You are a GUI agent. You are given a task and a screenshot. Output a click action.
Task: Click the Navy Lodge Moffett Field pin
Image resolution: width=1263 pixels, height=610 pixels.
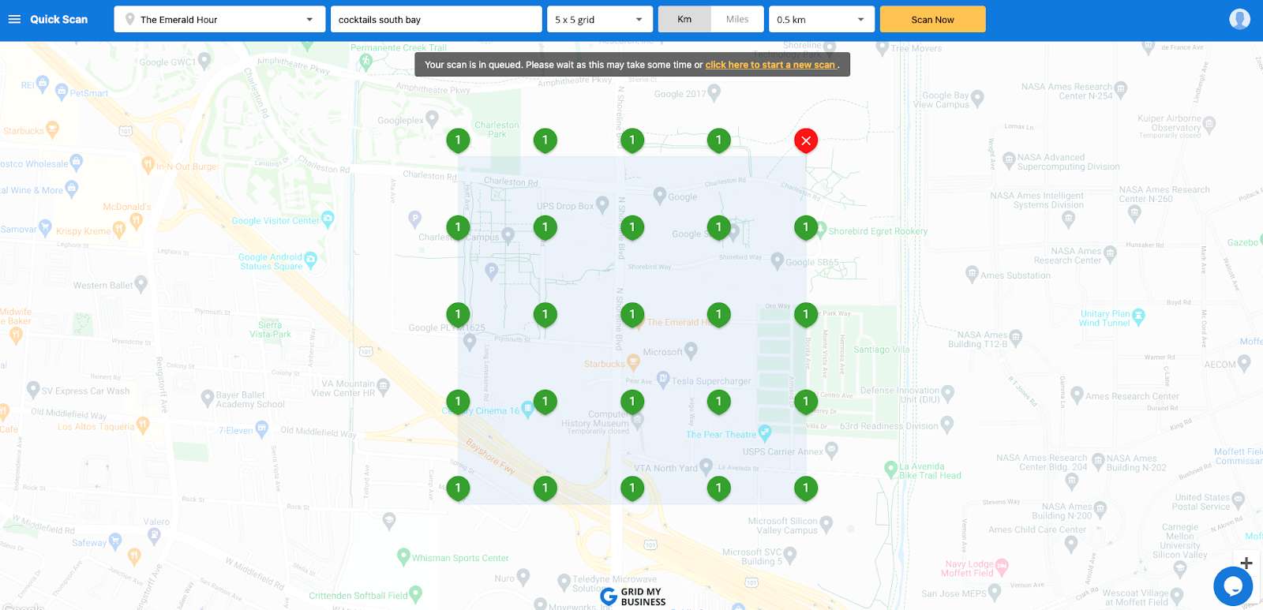coord(1002,566)
